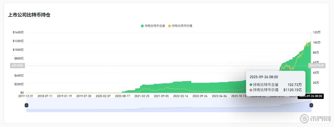
Task: Click the $1200亿 left axis label
Action: (x=18, y=41)
